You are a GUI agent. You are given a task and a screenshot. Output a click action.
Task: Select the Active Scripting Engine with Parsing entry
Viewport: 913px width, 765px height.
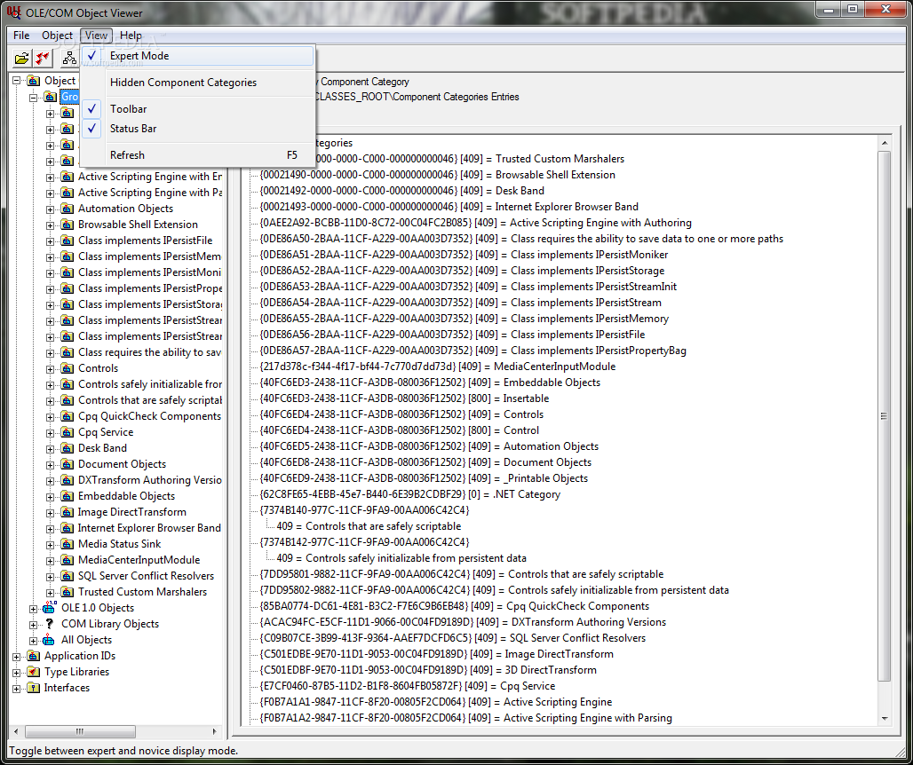(x=465, y=718)
